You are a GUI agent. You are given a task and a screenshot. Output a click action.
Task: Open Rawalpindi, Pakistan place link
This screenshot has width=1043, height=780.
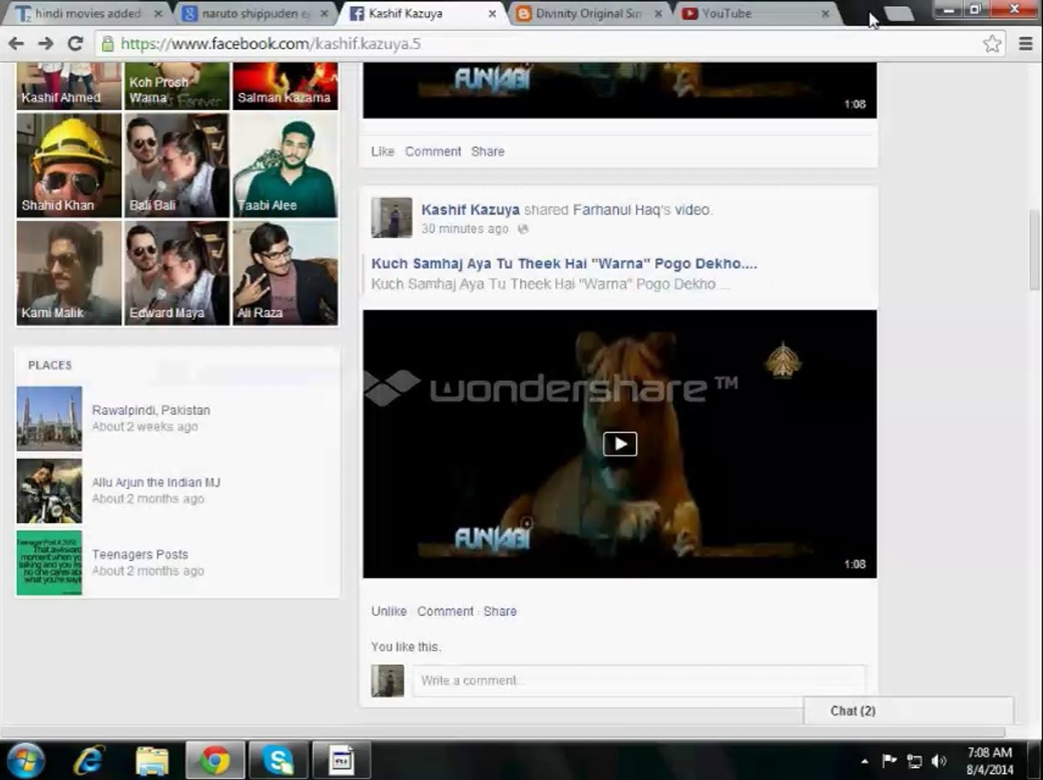[151, 410]
